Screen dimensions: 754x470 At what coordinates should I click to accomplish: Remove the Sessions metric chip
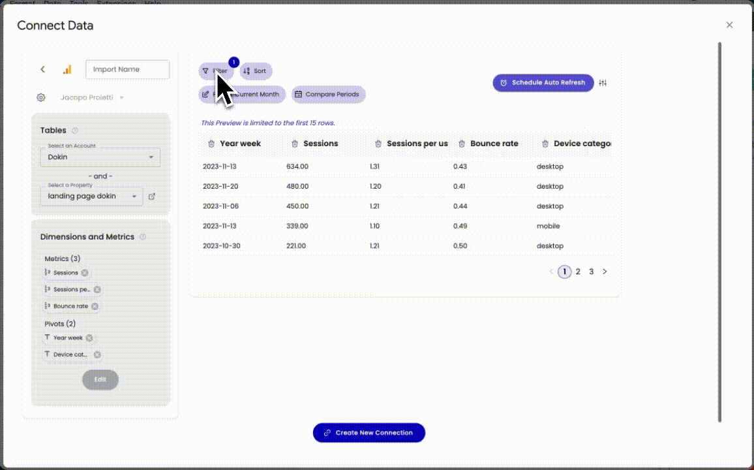coord(85,273)
